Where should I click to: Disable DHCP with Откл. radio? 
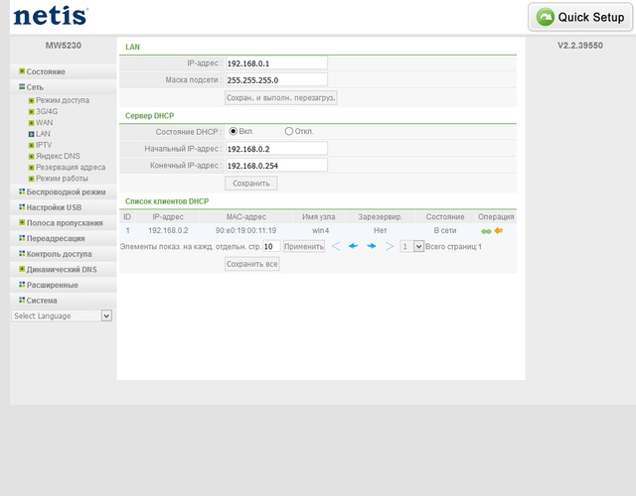(289, 131)
